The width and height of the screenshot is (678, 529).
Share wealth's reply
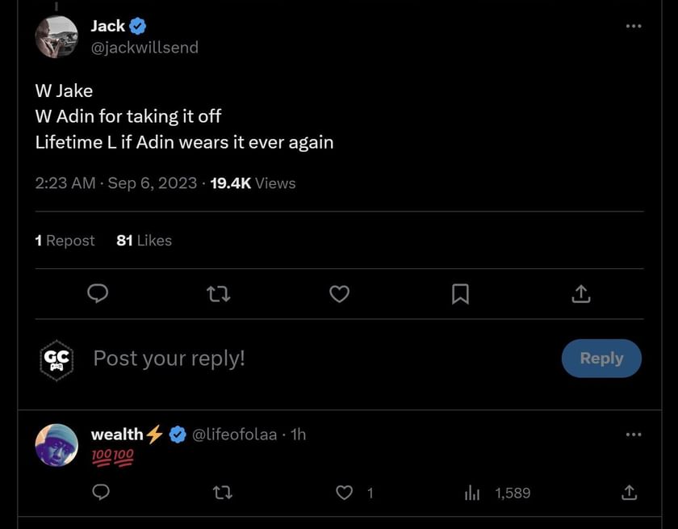point(630,492)
